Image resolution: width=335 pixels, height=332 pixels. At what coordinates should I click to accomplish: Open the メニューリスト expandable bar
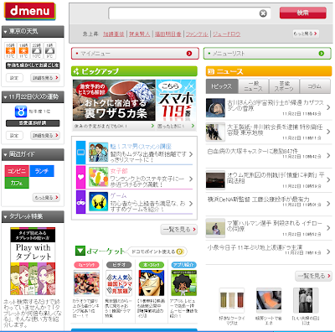point(267,54)
